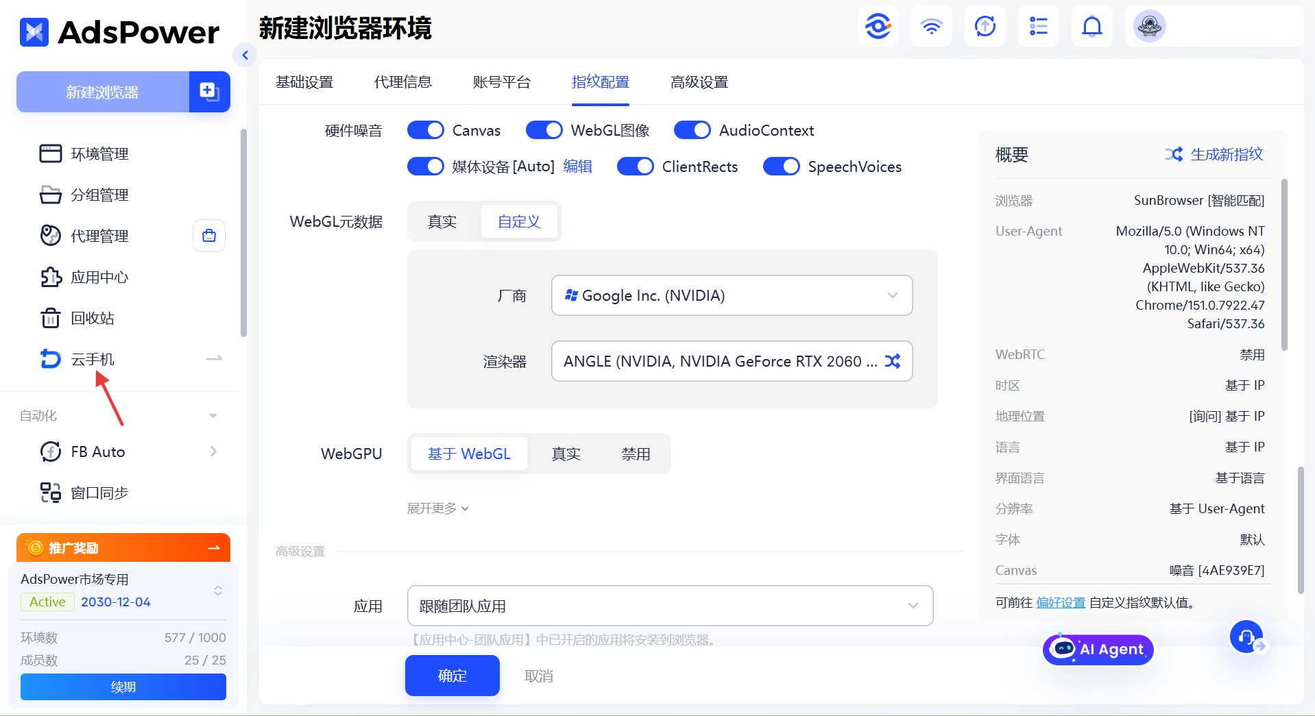Open FB Auto automation icon

pyautogui.click(x=50, y=452)
